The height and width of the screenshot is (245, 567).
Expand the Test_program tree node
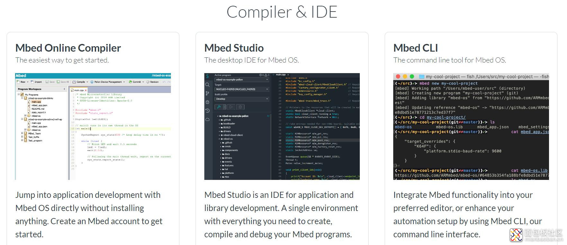click(22, 140)
